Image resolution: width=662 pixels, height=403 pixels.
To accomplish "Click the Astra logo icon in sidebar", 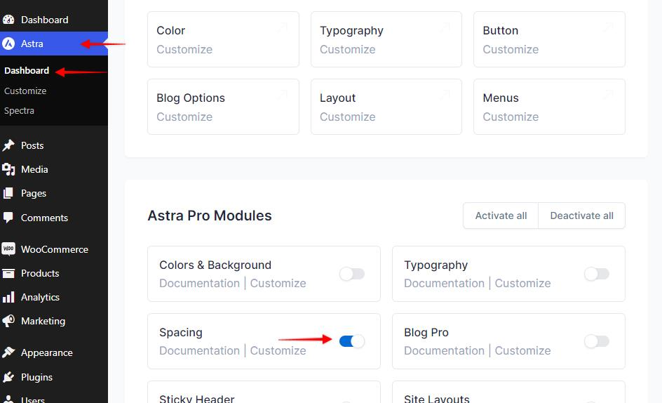I will (8, 44).
